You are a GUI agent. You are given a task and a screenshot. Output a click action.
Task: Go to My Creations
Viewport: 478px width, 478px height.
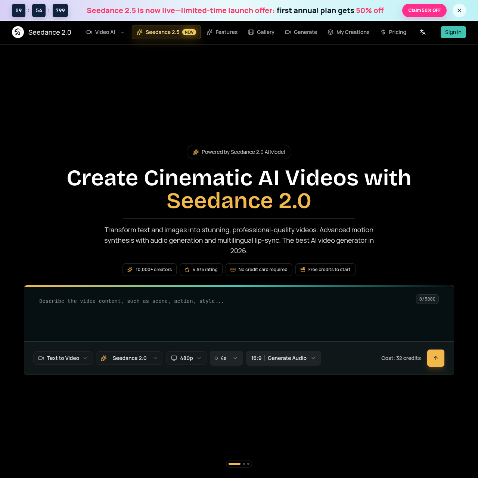point(348,32)
